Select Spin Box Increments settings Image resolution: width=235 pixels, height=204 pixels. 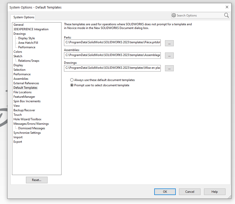(27, 101)
